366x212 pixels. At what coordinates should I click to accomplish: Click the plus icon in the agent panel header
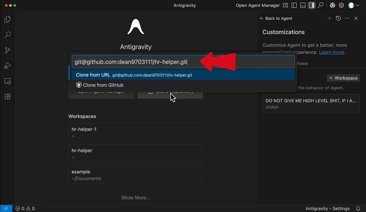pos(329,18)
